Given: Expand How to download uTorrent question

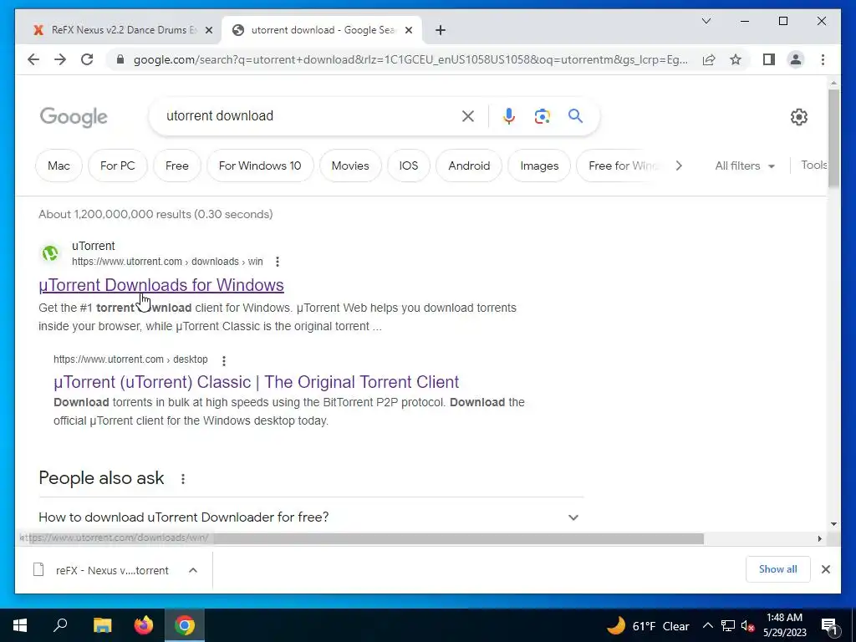Looking at the screenshot, I should pos(309,517).
